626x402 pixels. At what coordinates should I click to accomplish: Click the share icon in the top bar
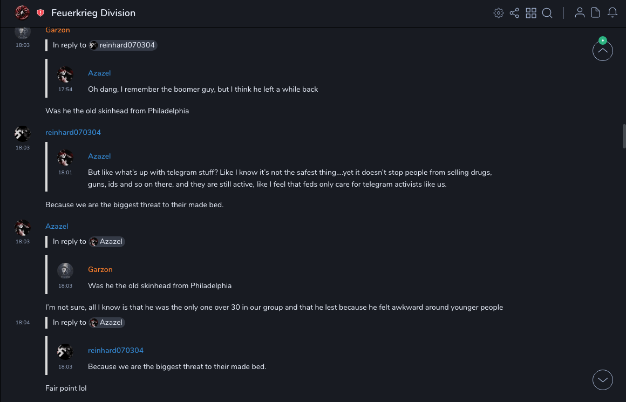(514, 13)
